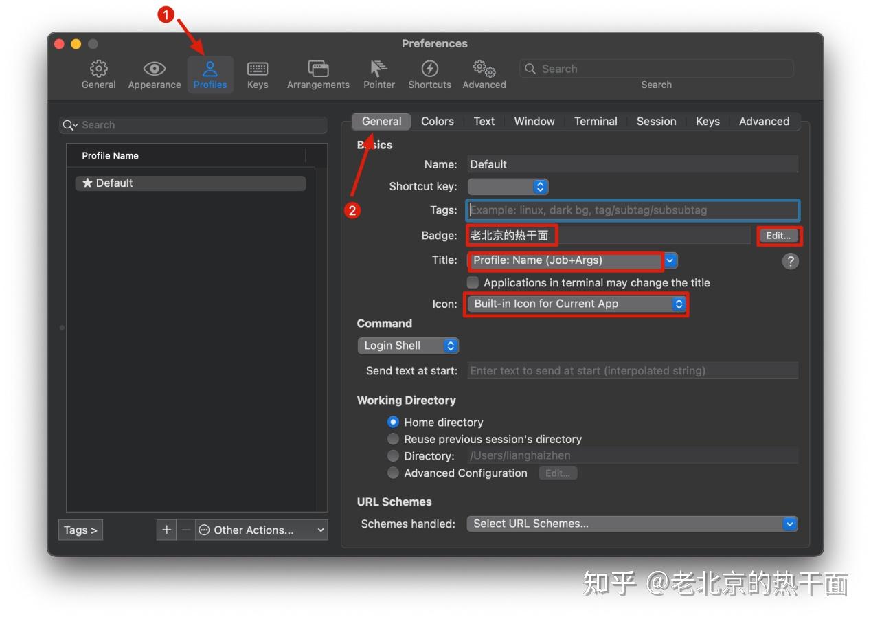Select the Shortcuts preferences icon
871x619 pixels.
click(429, 74)
